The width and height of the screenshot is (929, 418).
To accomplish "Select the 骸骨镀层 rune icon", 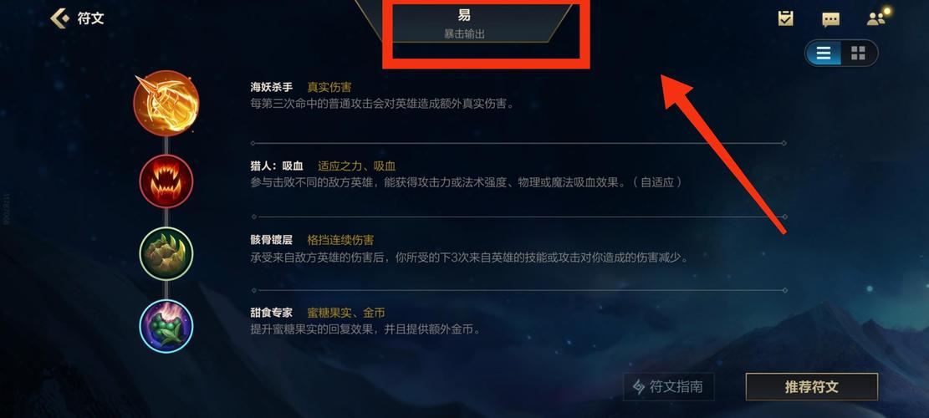I will pos(166,254).
